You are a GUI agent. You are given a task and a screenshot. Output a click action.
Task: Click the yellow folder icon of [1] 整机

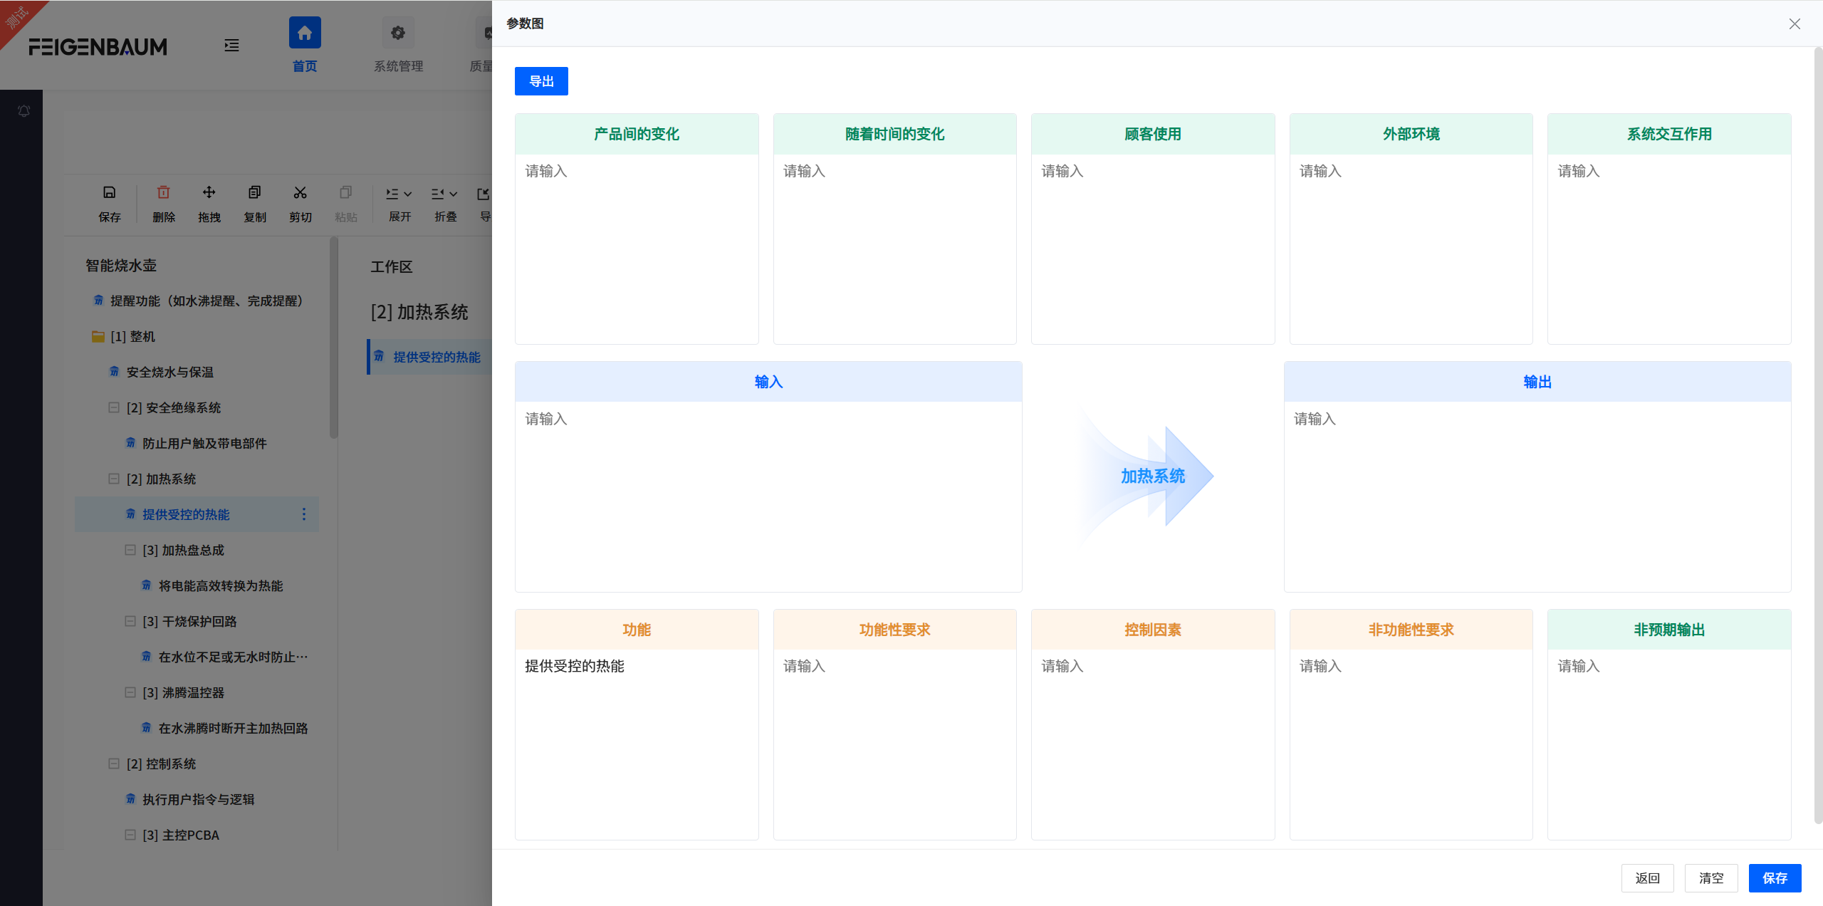98,336
